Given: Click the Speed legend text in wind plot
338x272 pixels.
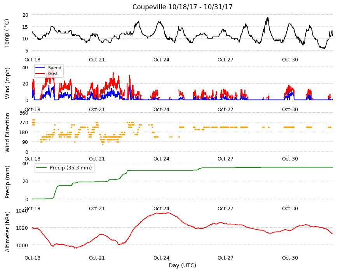Looking at the screenshot, I should pos(54,68).
